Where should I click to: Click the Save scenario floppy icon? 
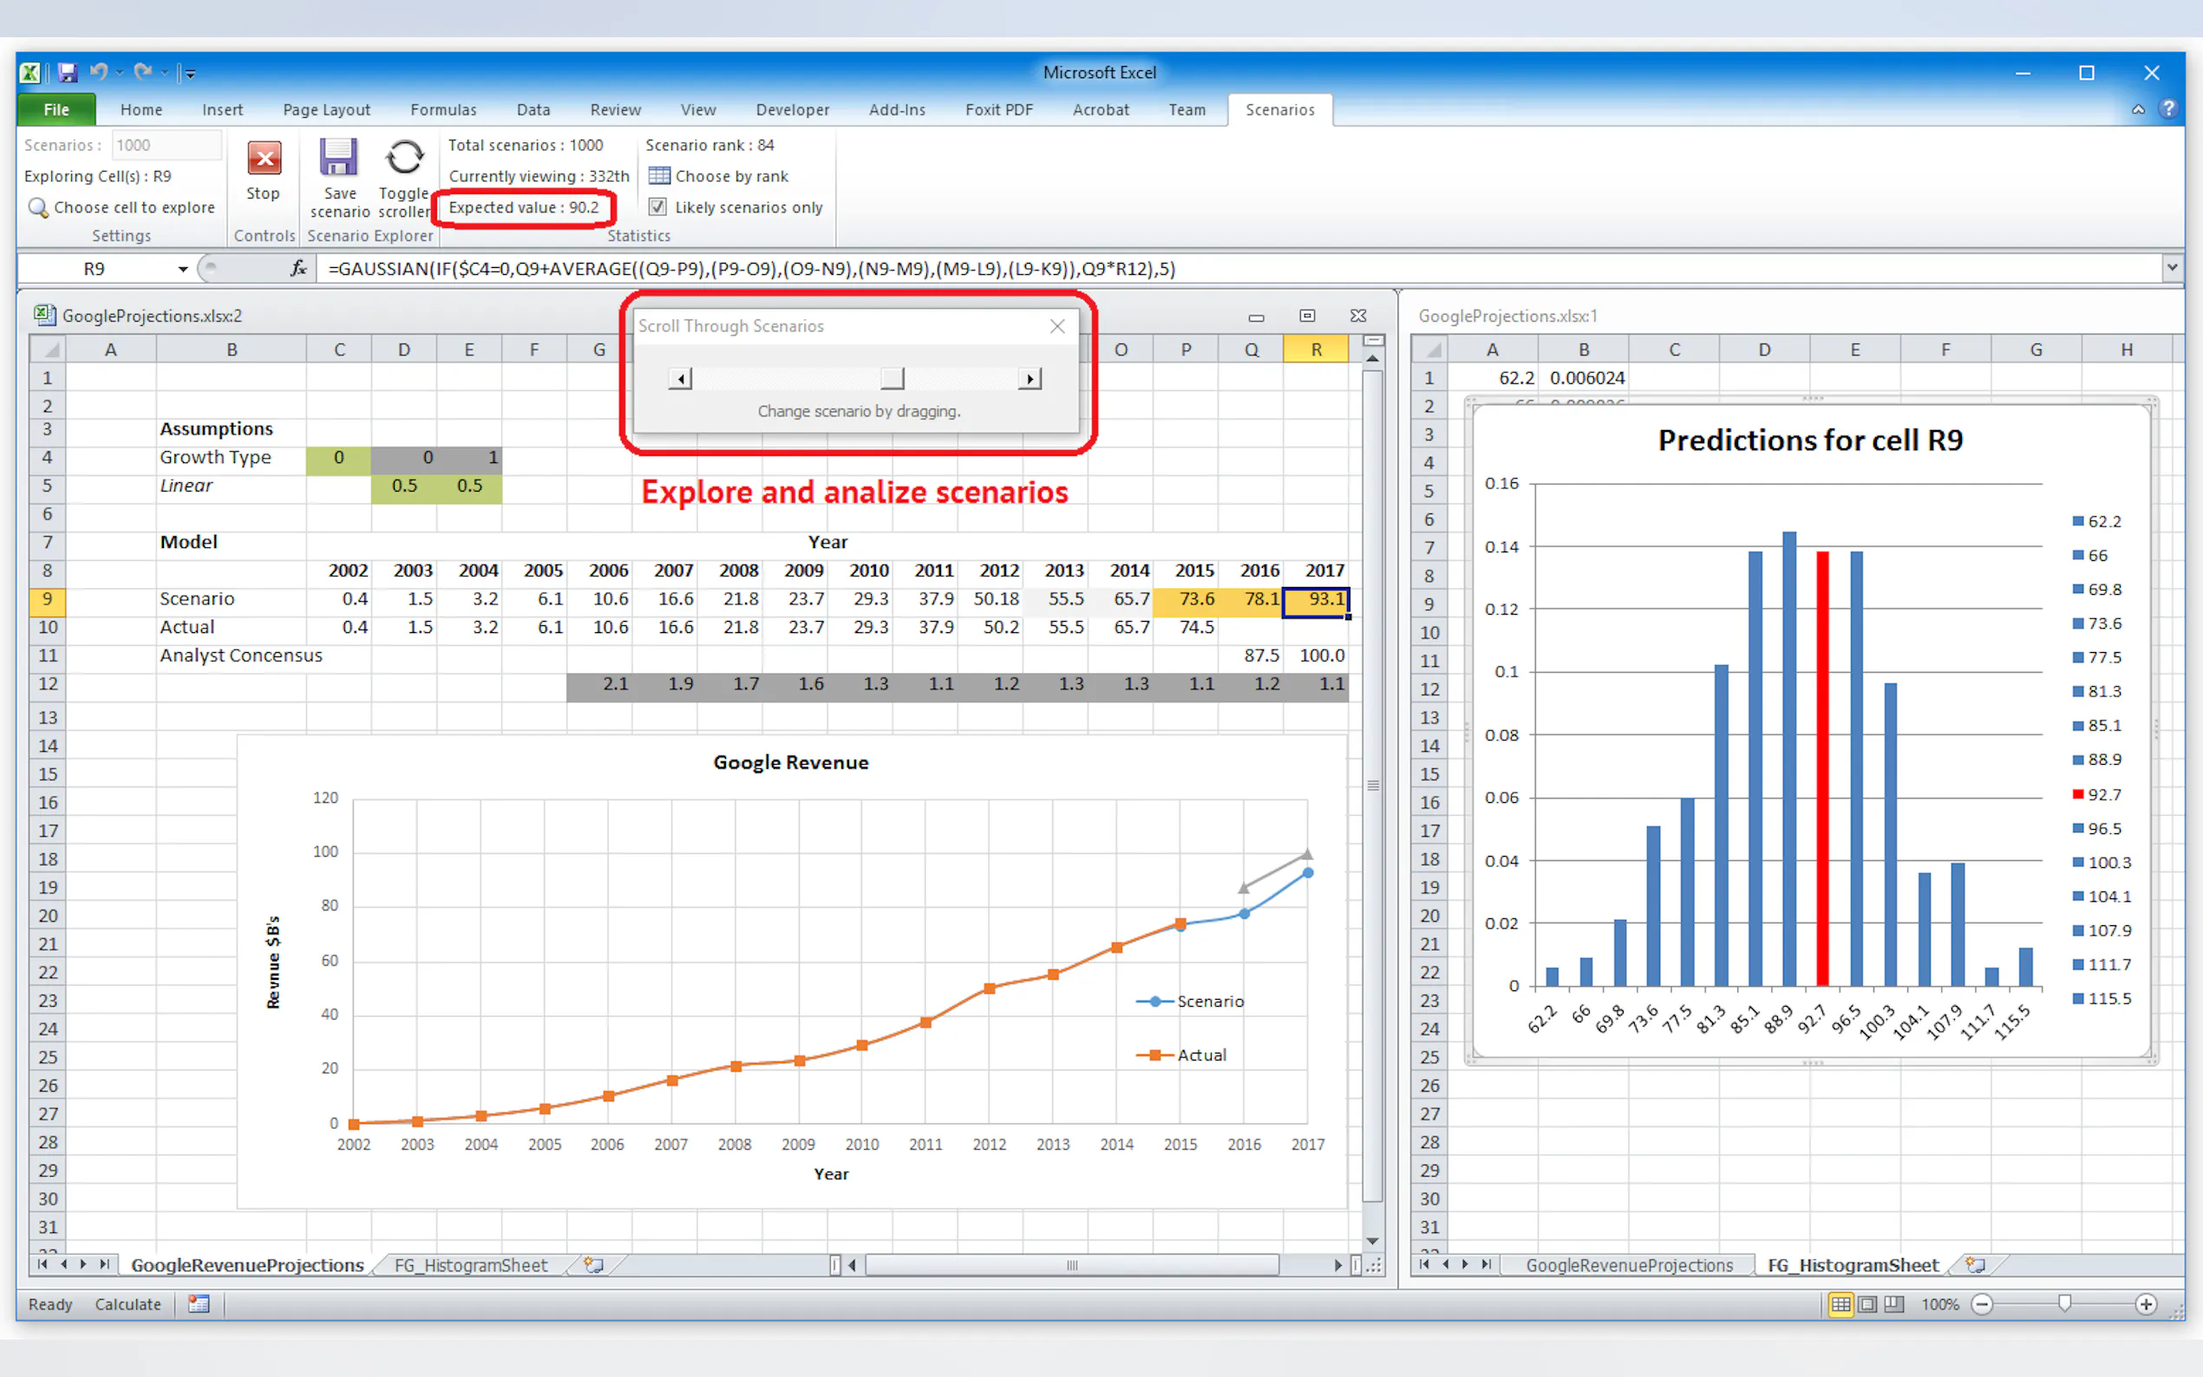338,158
